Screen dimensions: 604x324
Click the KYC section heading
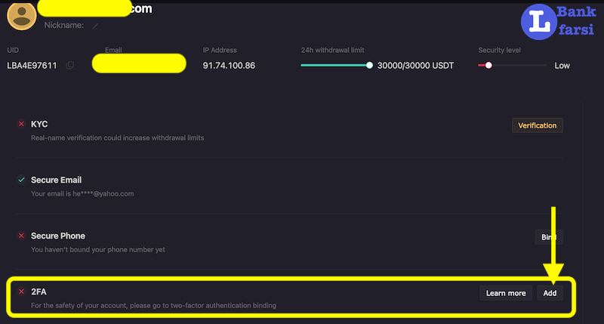tap(39, 124)
